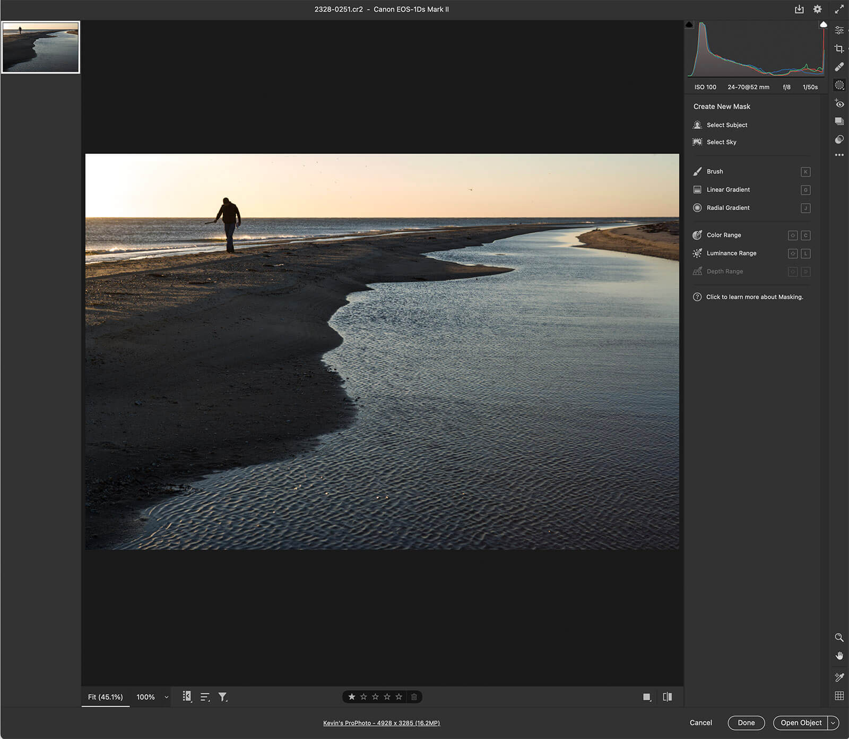Select the Hand tool
The width and height of the screenshot is (849, 739).
click(839, 656)
